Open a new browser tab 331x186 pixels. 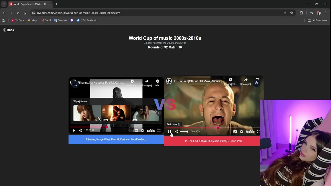[x=56, y=4]
